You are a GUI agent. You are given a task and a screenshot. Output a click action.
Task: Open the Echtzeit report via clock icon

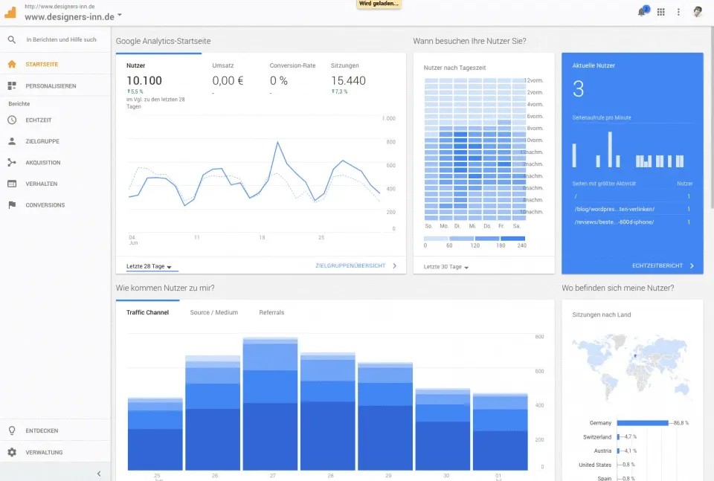pos(10,120)
